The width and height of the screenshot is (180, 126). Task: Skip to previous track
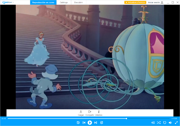(x=84, y=123)
